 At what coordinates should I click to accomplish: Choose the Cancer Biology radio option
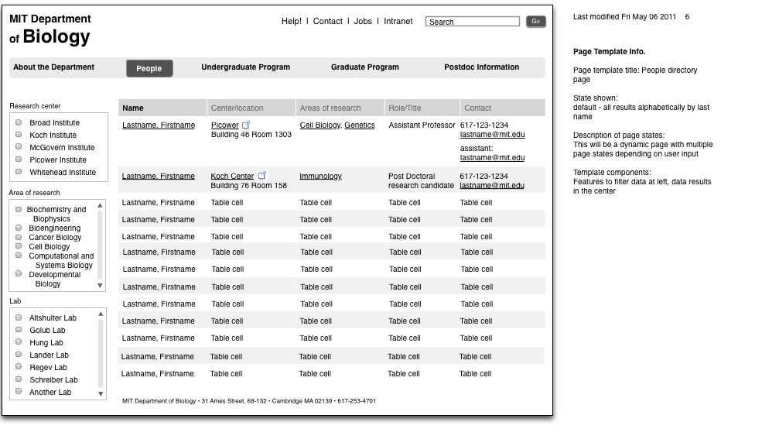(19, 237)
